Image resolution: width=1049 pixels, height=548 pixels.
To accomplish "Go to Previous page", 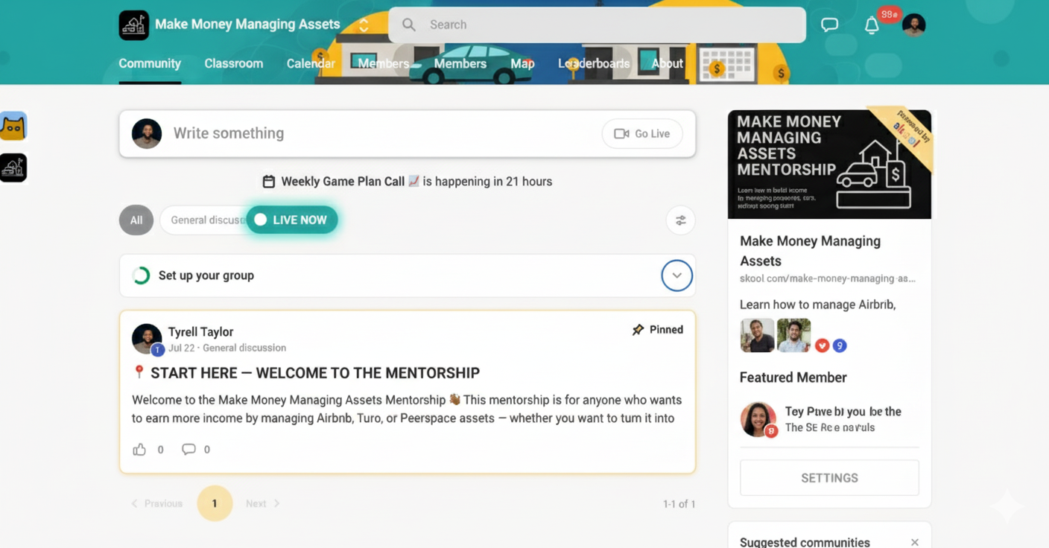I will point(157,503).
